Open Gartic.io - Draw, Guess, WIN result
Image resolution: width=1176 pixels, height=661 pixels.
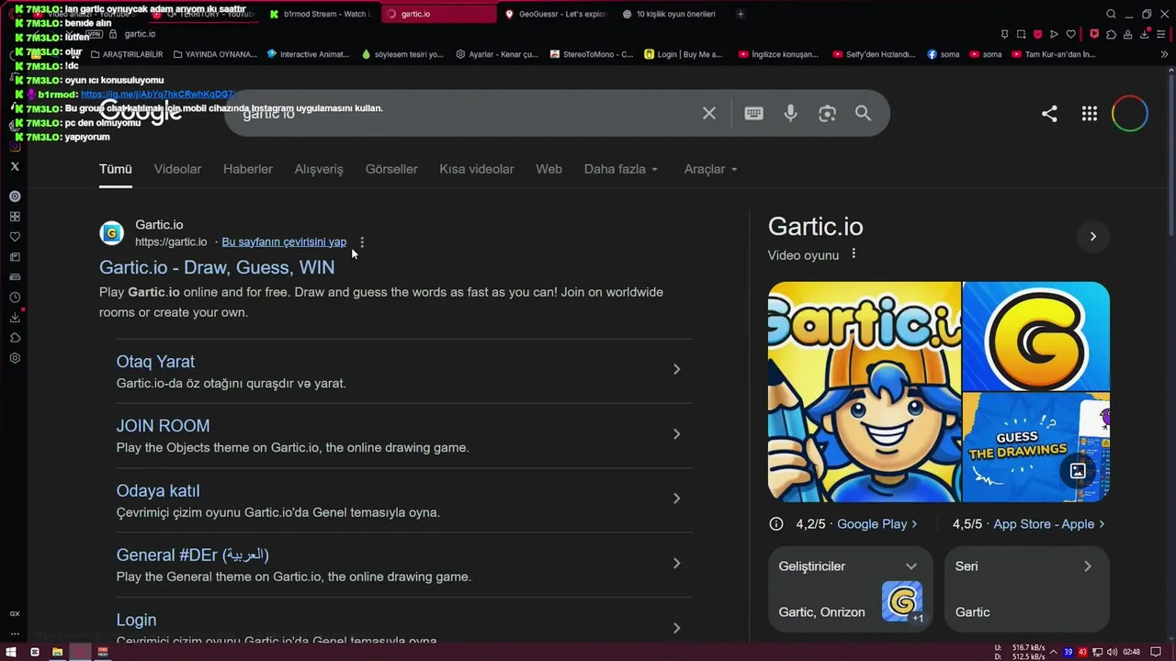(x=217, y=267)
